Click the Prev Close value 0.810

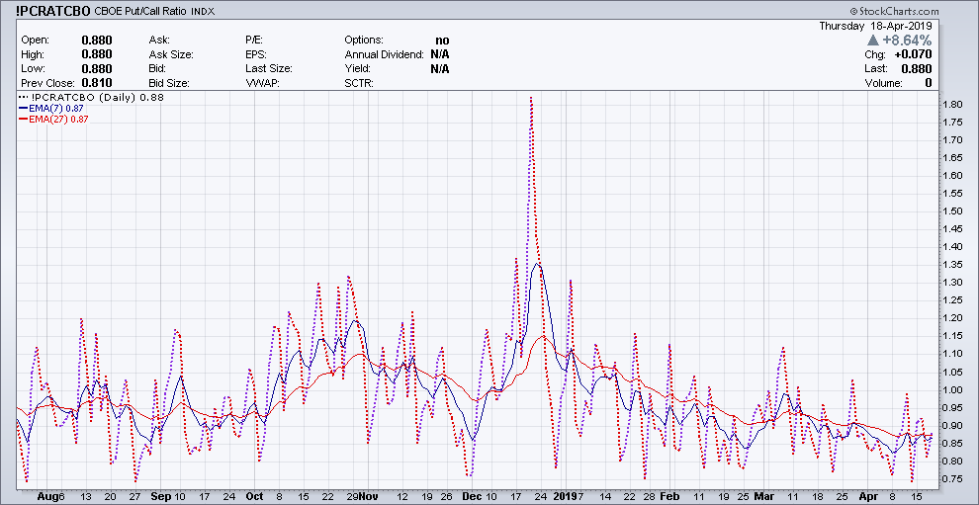[x=97, y=84]
